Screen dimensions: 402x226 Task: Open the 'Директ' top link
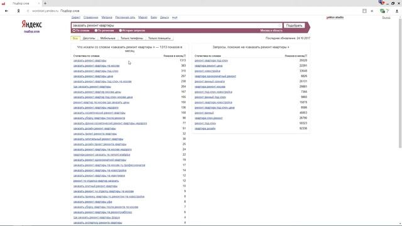(76, 18)
